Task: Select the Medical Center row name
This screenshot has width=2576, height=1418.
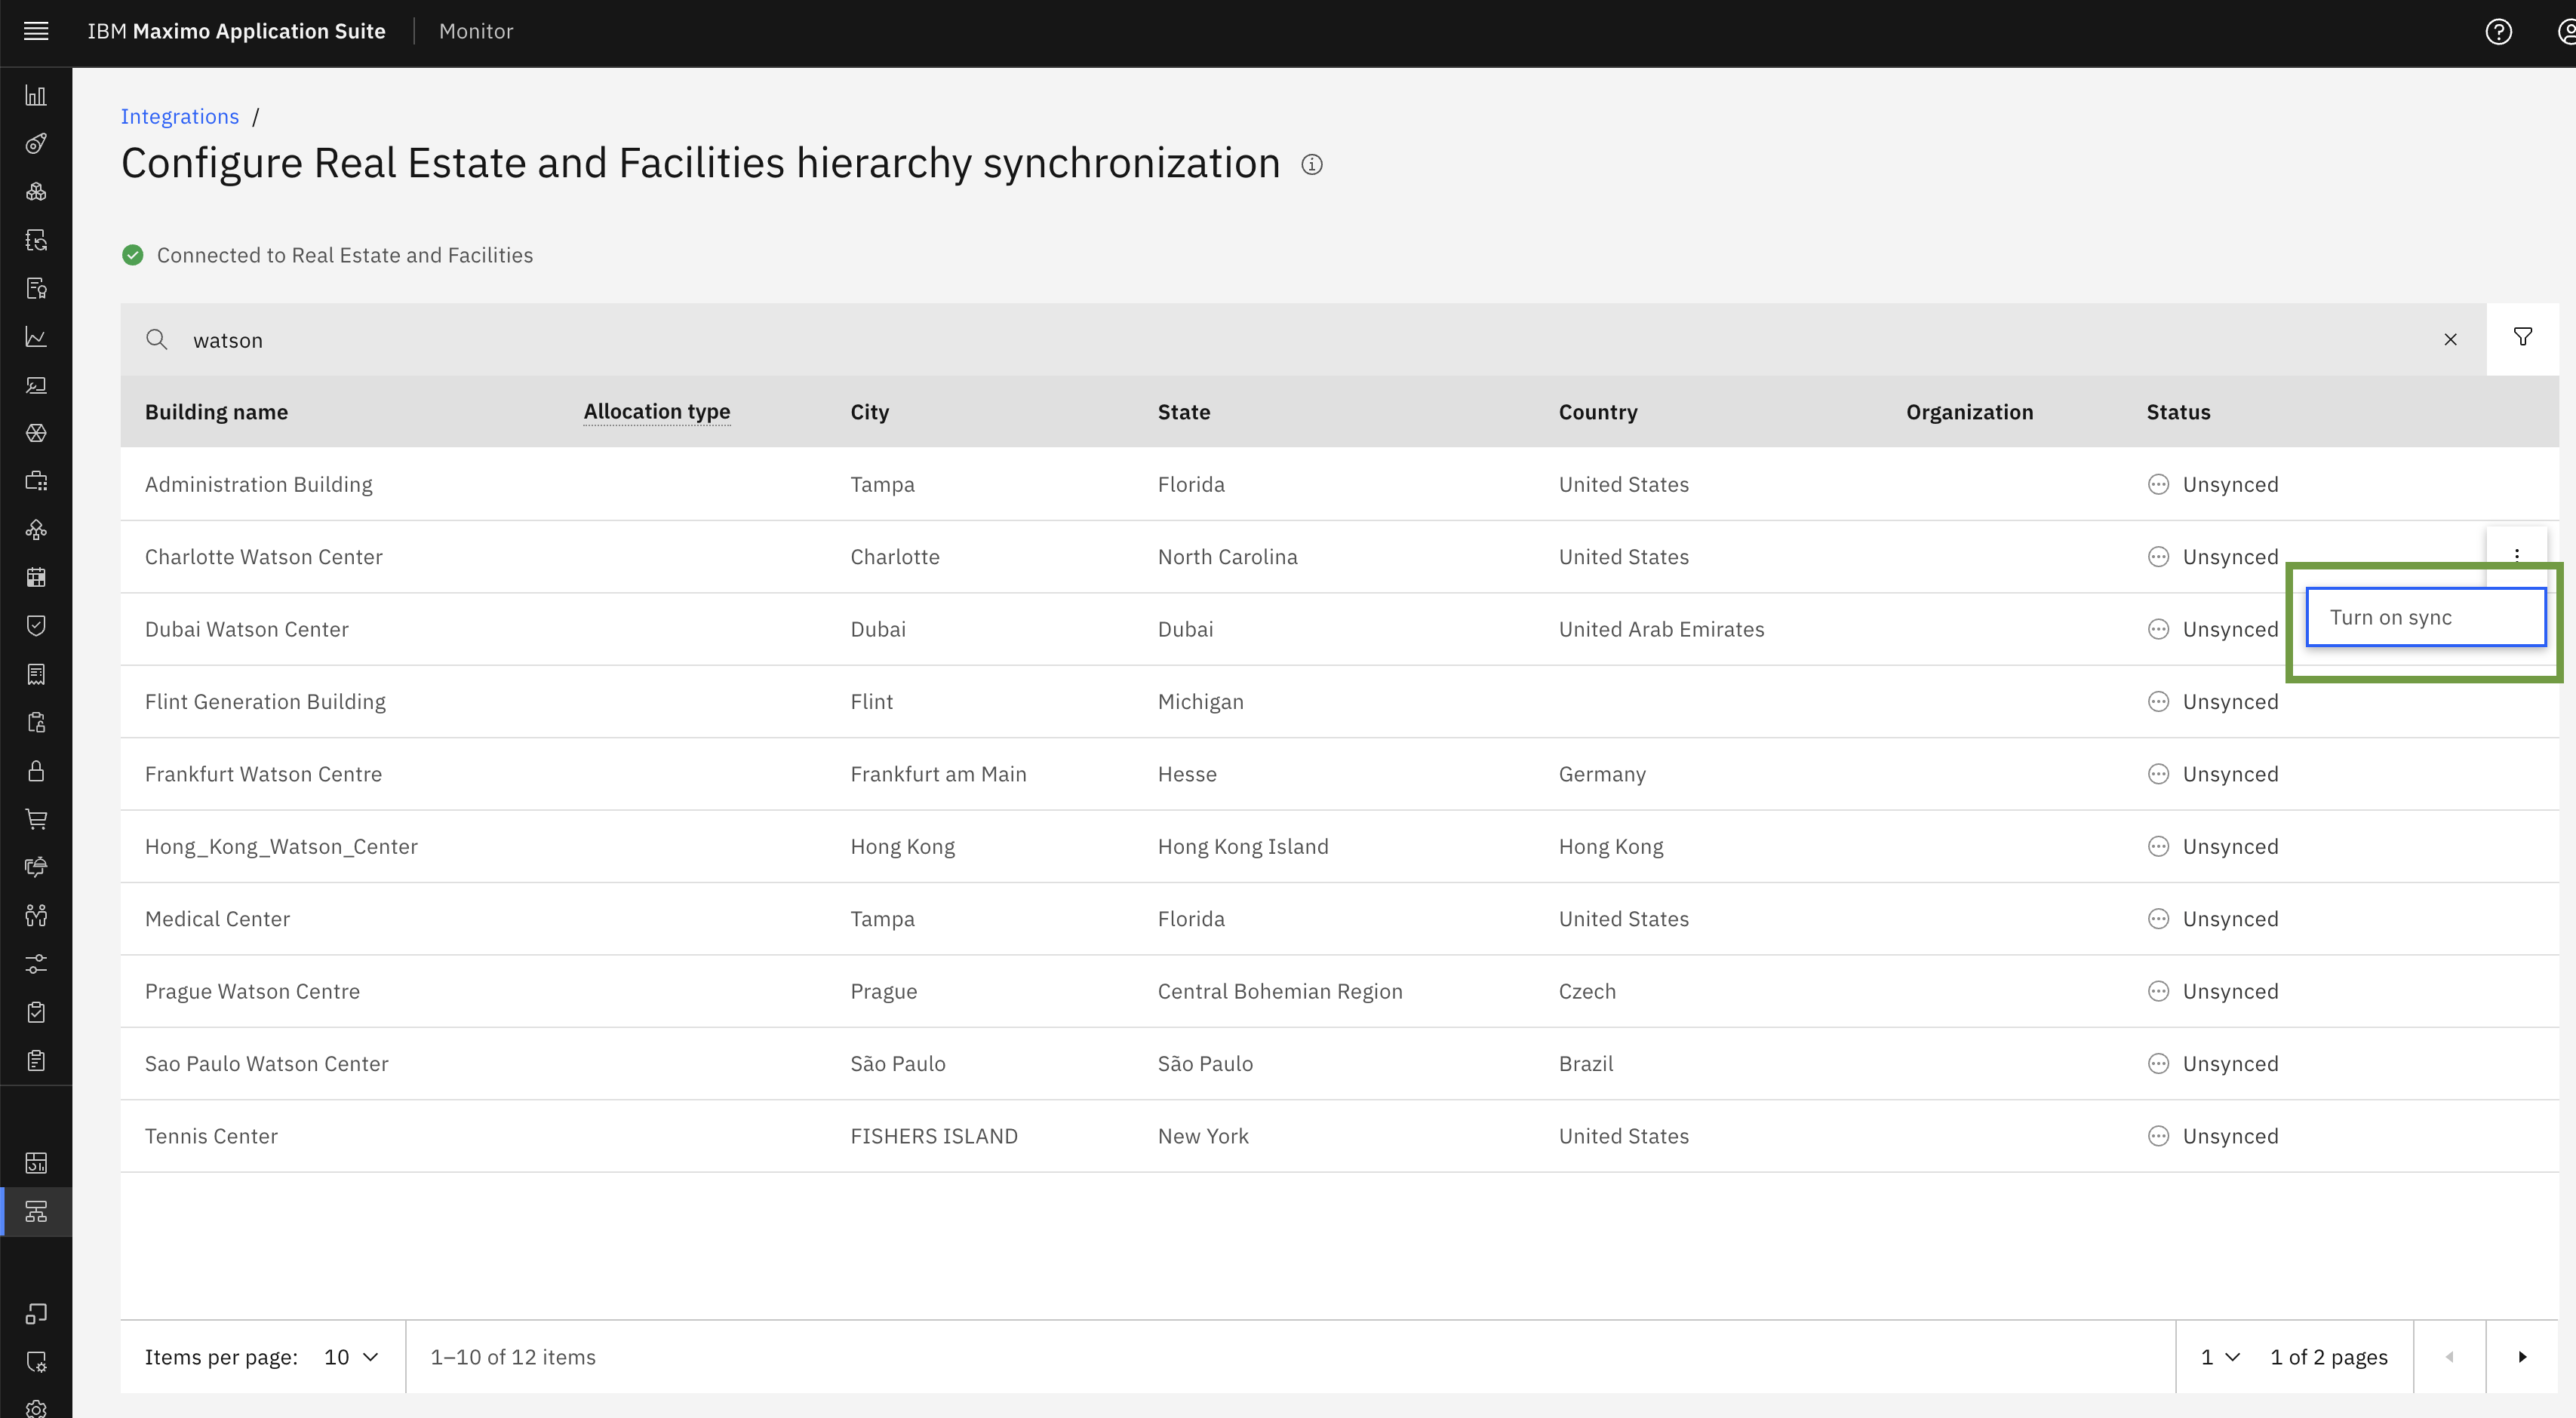Action: (x=217, y=919)
